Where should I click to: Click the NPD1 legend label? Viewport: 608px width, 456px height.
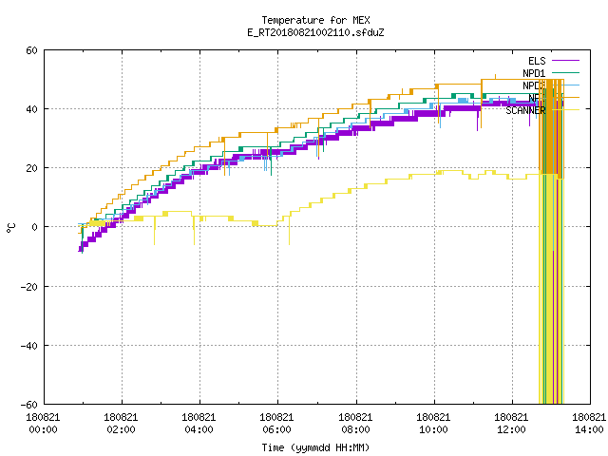pyautogui.click(x=534, y=73)
